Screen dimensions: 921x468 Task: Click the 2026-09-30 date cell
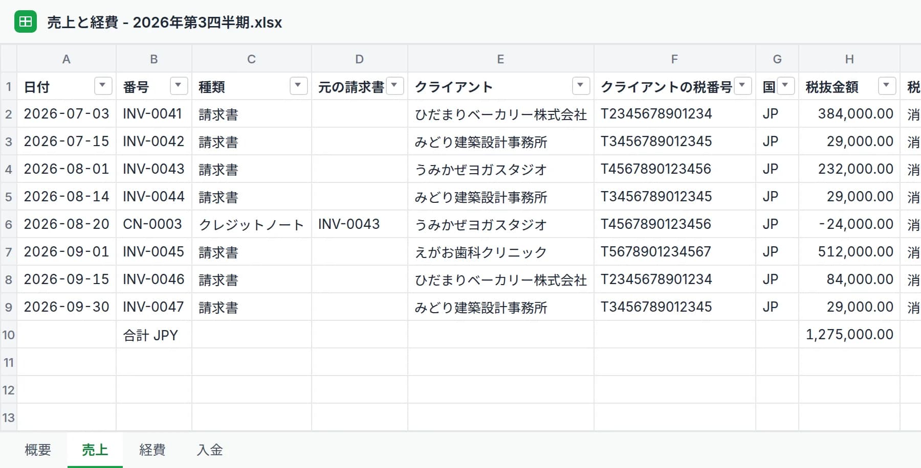pyautogui.click(x=67, y=307)
